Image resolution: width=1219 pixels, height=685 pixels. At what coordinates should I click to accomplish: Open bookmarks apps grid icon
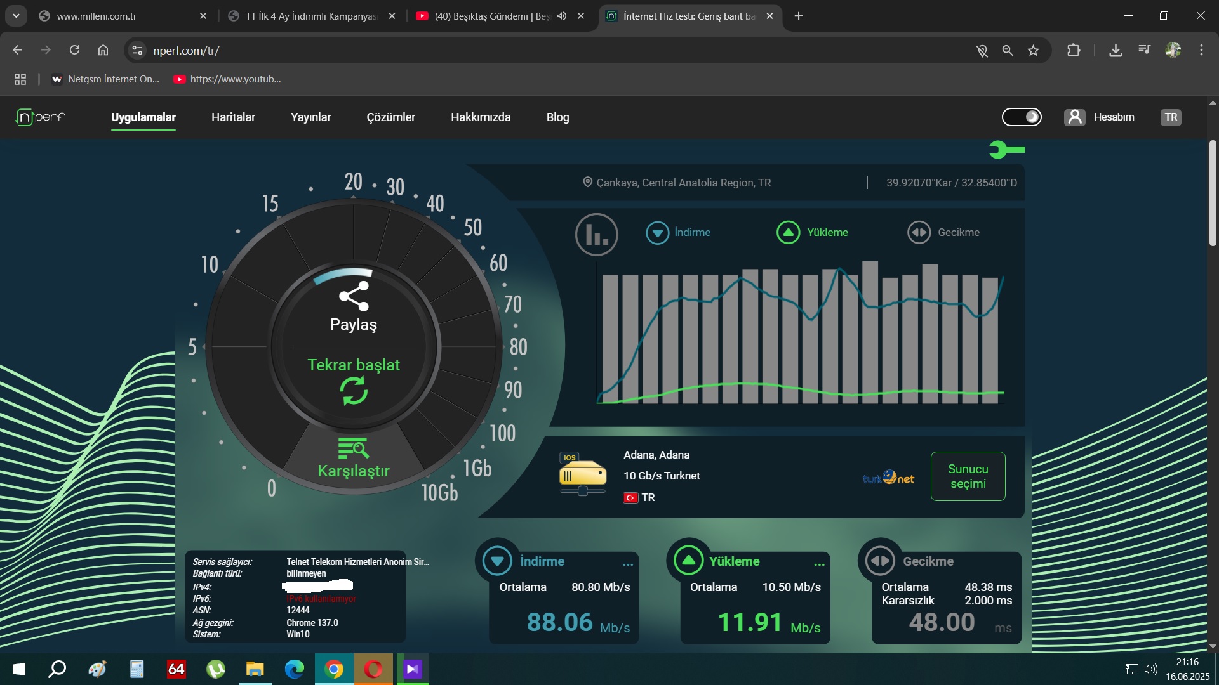(20, 79)
